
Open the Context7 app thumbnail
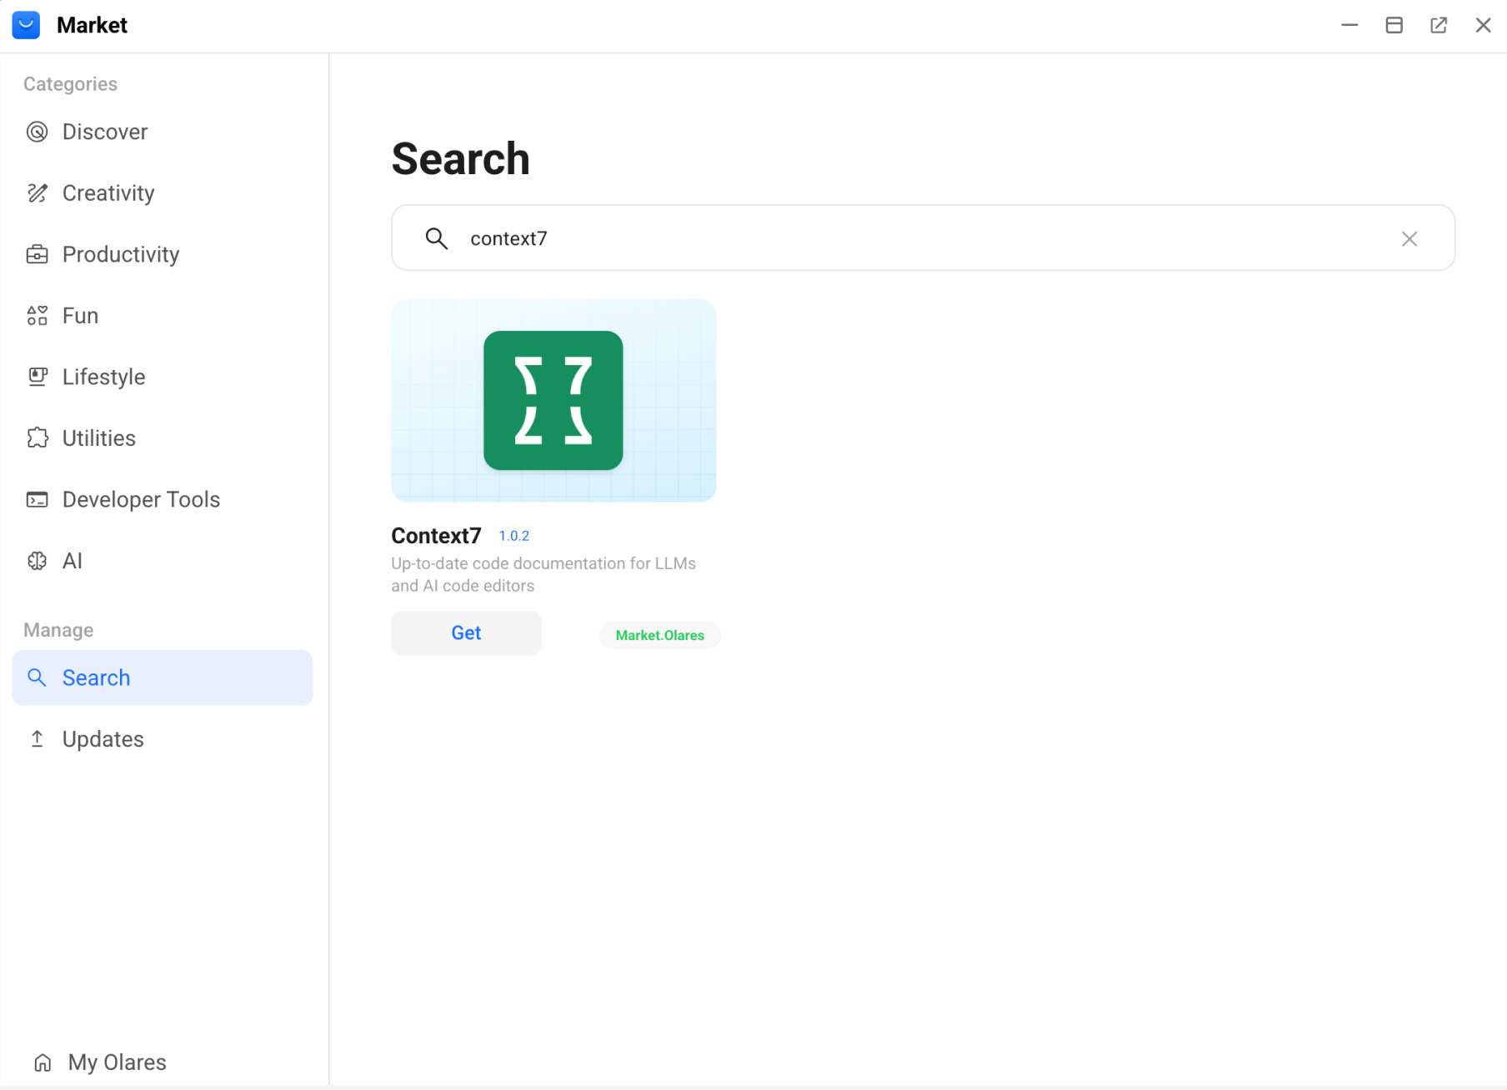[x=553, y=401]
